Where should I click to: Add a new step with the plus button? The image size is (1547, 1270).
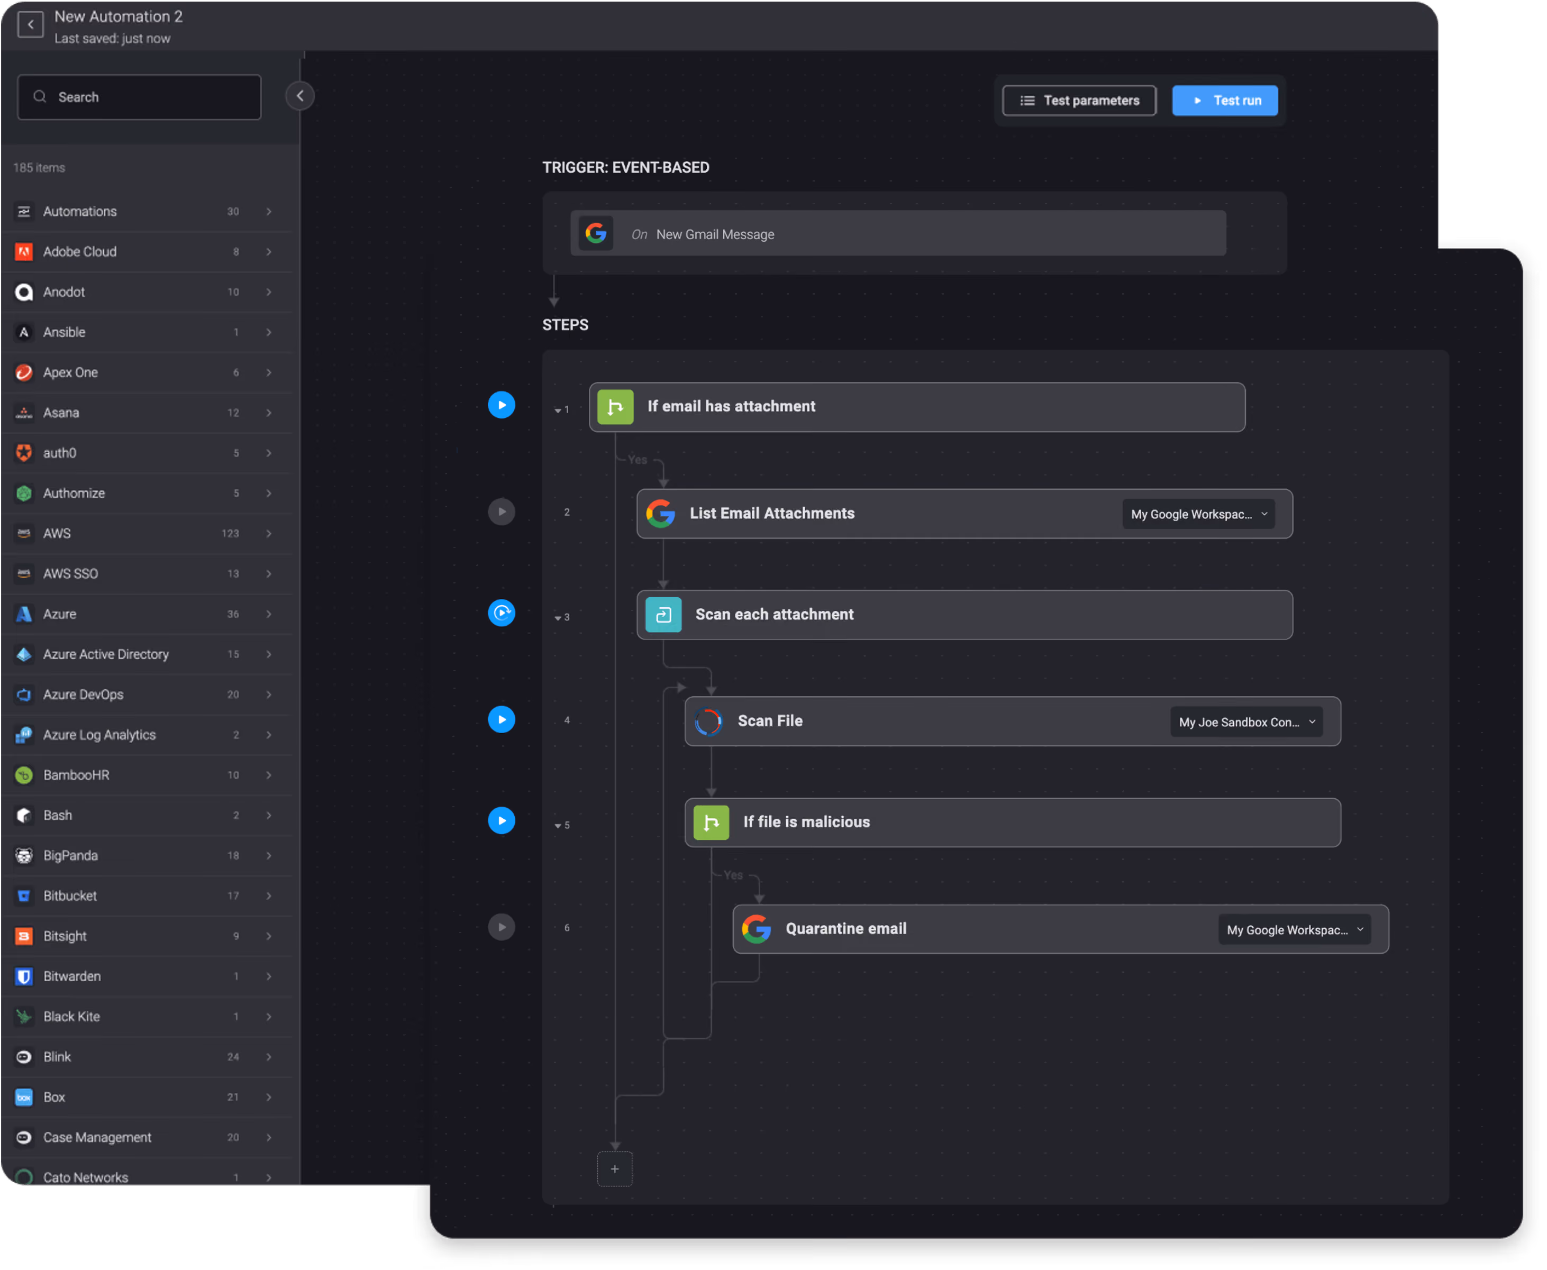tap(615, 1170)
